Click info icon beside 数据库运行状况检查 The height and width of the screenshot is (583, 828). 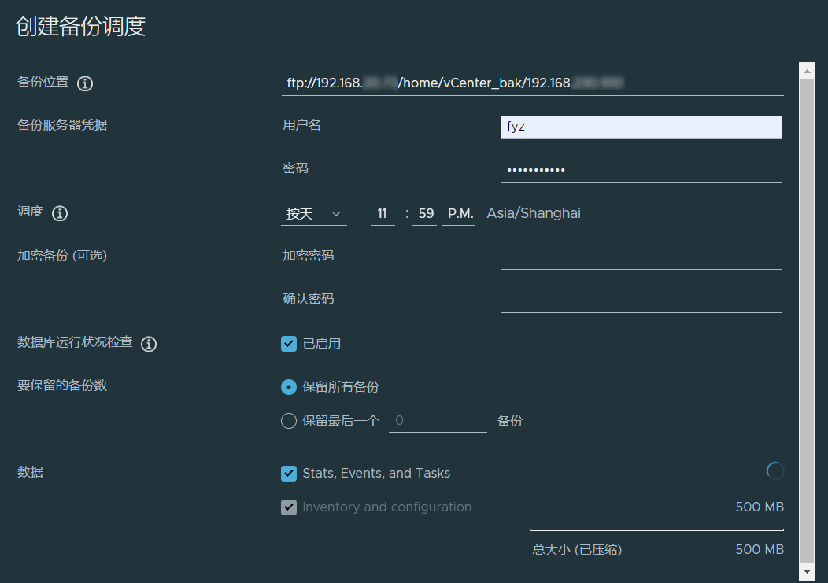coord(149,344)
